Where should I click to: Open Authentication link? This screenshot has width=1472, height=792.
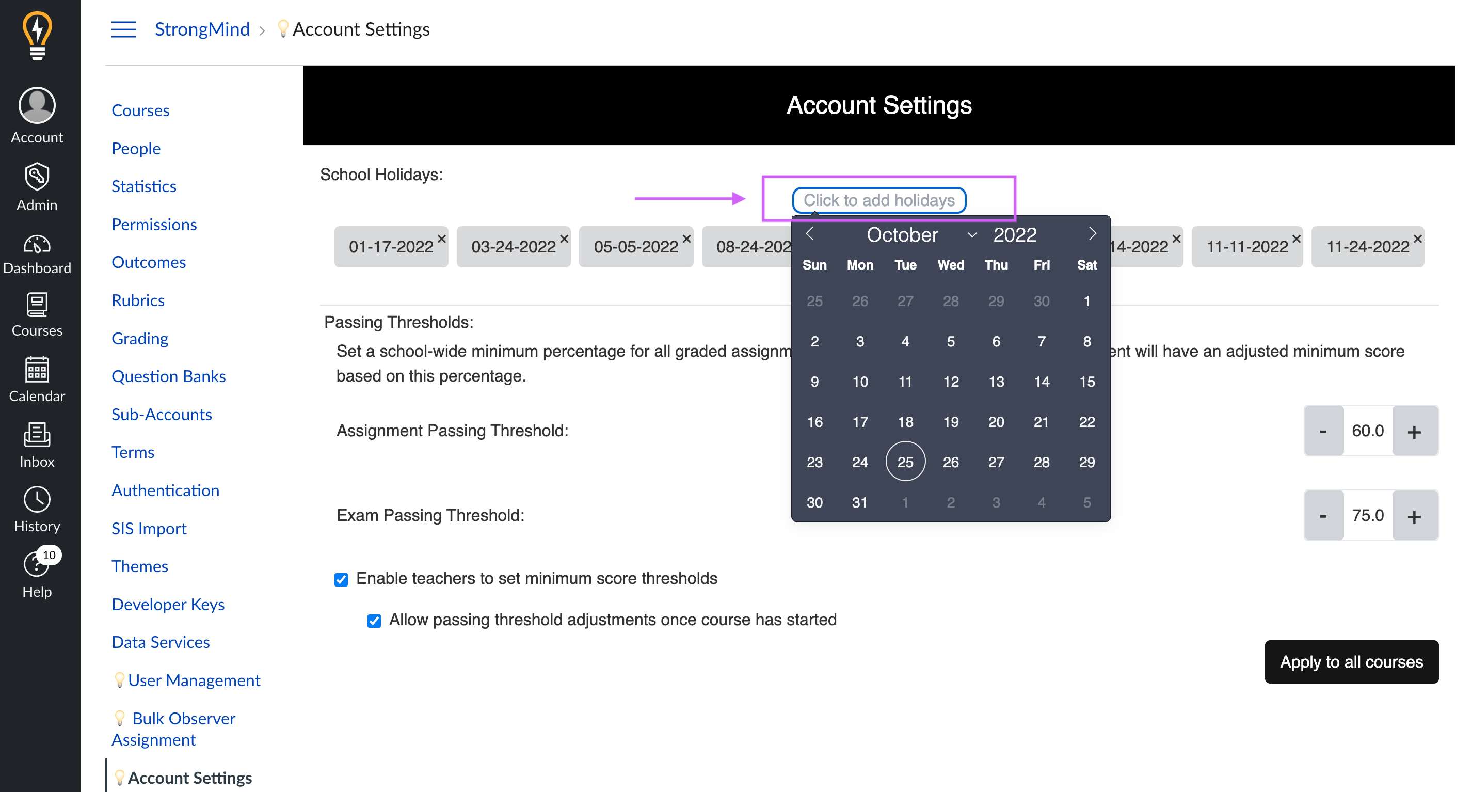click(x=166, y=490)
